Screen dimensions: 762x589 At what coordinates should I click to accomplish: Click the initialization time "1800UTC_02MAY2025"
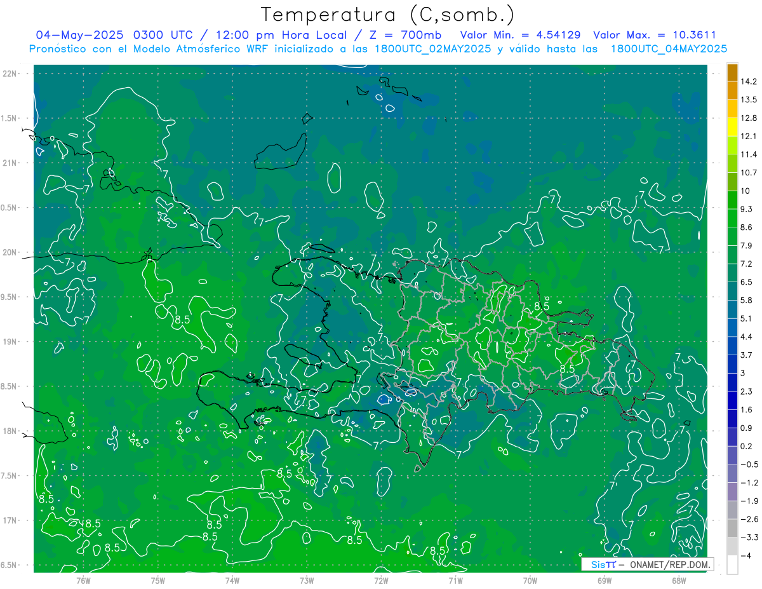pyautogui.click(x=434, y=48)
